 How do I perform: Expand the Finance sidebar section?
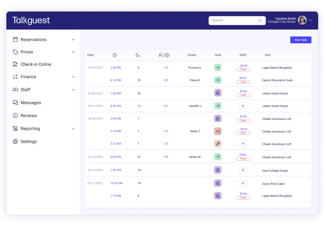pyautogui.click(x=73, y=77)
